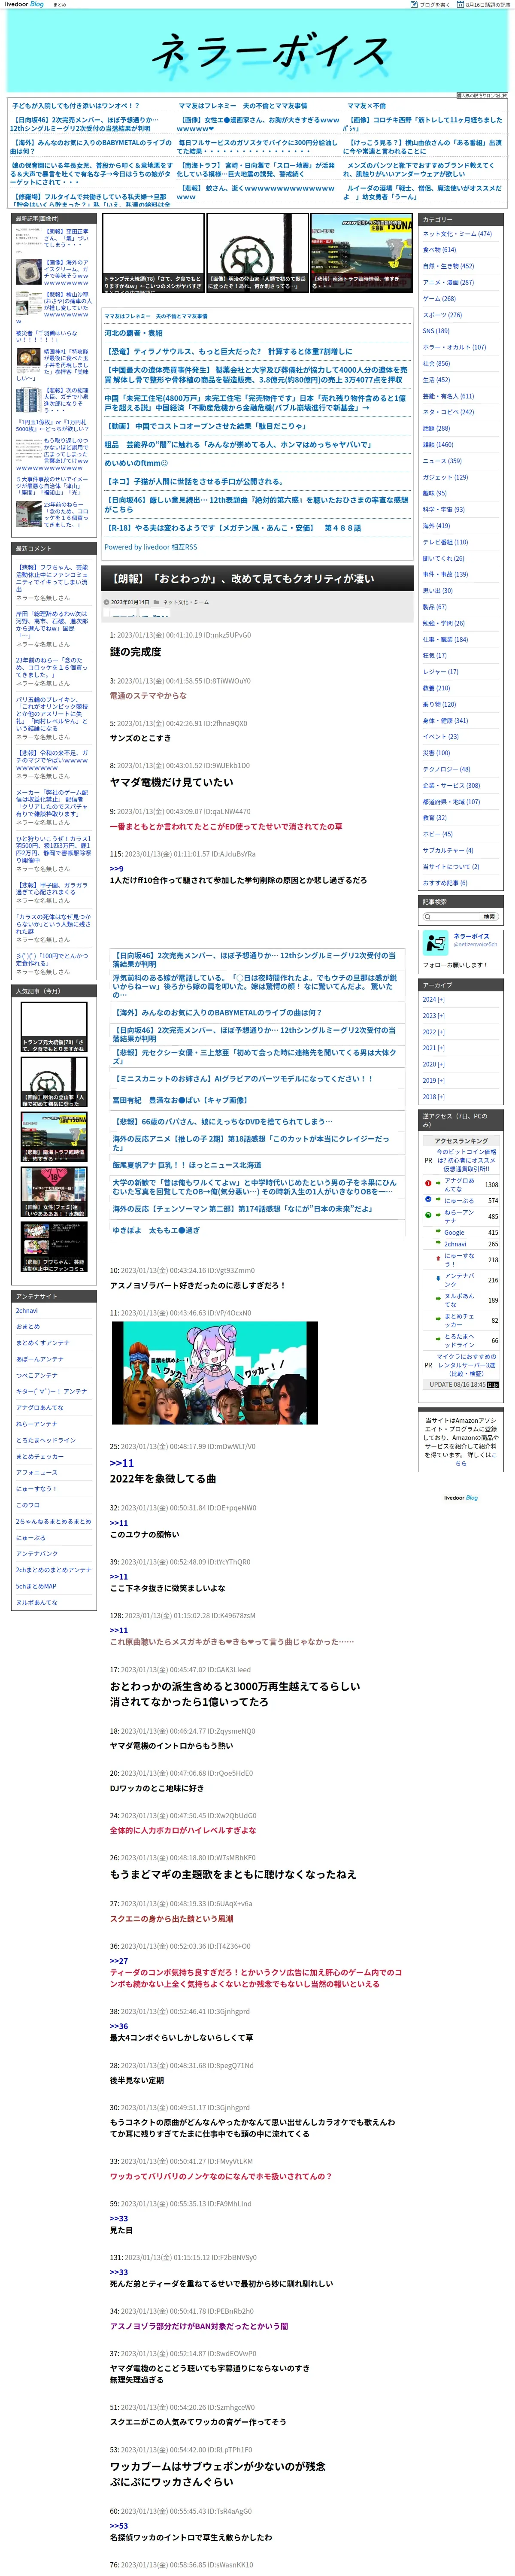Open the ゲーム (268) category
The height and width of the screenshot is (2576, 515).
439,298
